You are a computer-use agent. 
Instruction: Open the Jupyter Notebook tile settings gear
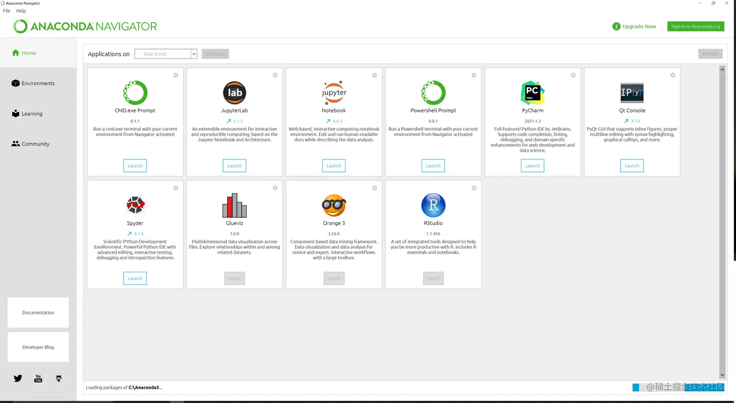[374, 75]
